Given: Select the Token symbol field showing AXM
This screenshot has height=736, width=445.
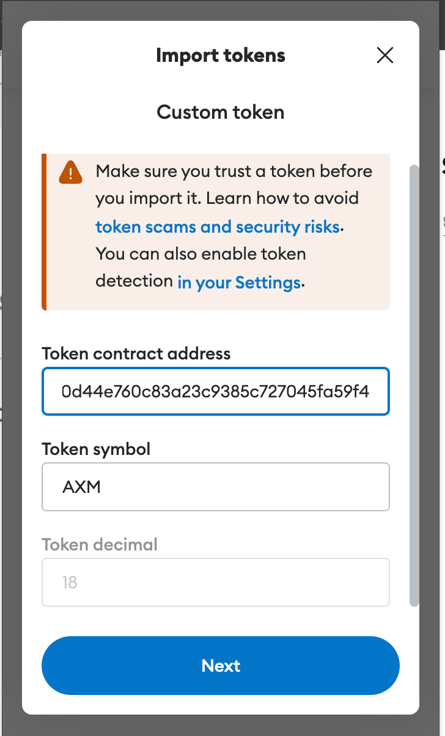Looking at the screenshot, I should [x=216, y=486].
